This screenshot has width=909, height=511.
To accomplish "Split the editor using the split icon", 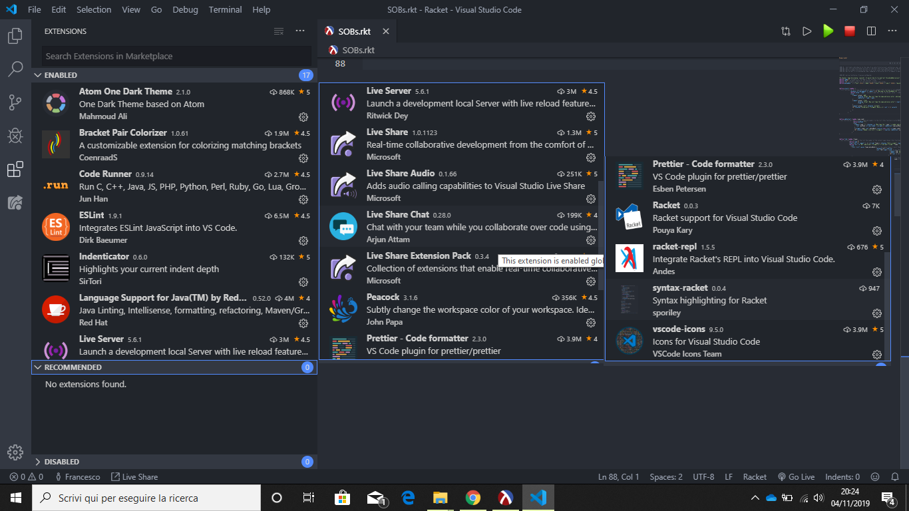I will tap(872, 31).
